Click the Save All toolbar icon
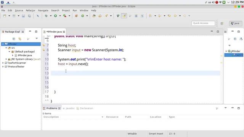The image size is (244, 137). pos(29,16)
